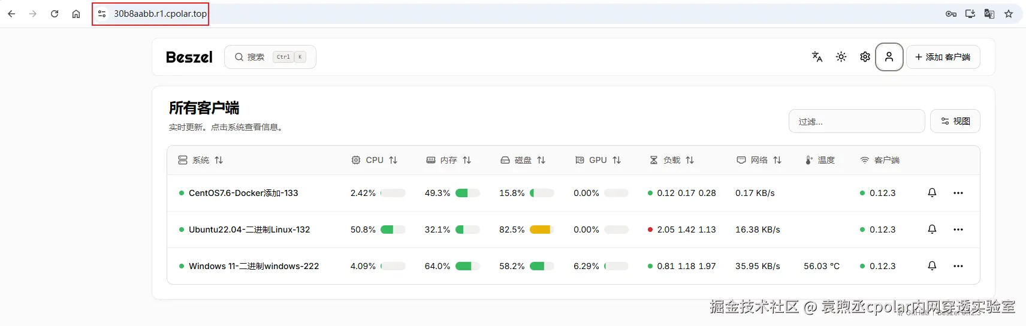Open Windows 11-二进制windows-222 system

pyautogui.click(x=254, y=266)
